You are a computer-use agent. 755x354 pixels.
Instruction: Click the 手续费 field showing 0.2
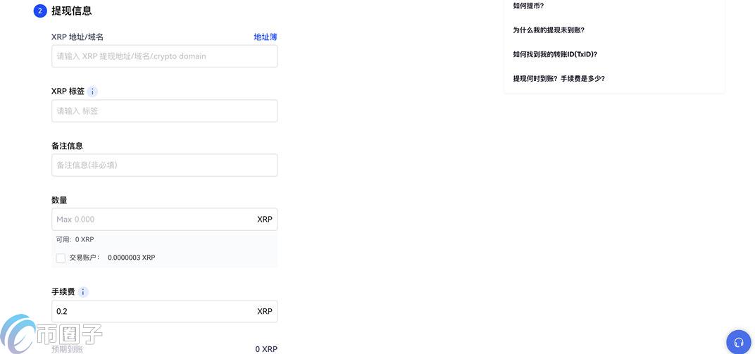[x=151, y=312]
